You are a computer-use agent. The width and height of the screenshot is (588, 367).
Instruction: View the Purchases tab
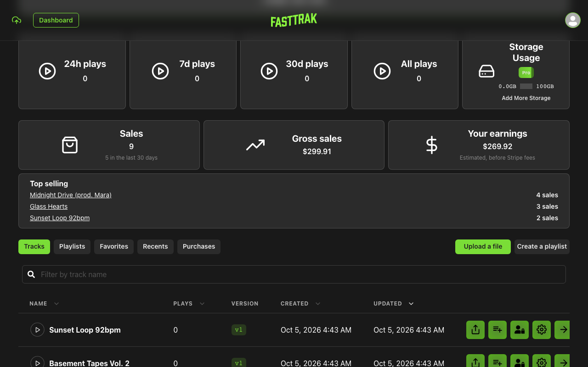(x=199, y=246)
